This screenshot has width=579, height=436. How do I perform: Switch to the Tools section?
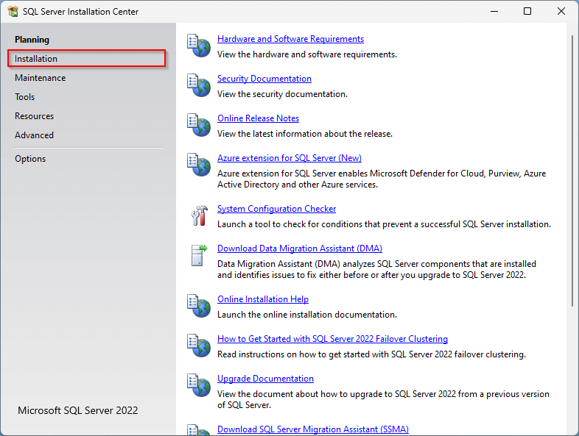(25, 97)
